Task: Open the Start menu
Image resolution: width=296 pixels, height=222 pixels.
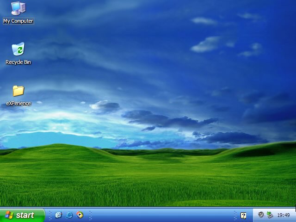Action: [22, 215]
